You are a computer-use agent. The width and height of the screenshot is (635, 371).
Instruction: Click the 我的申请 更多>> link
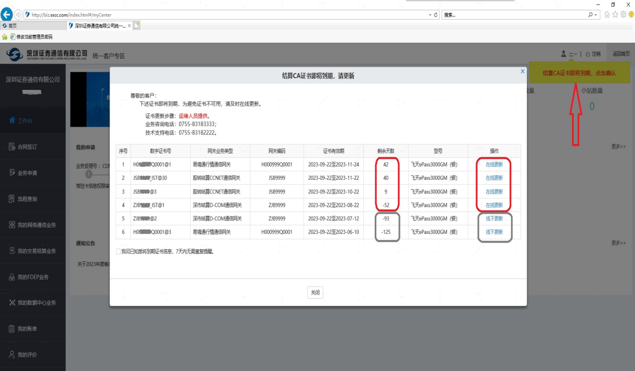coord(619,147)
